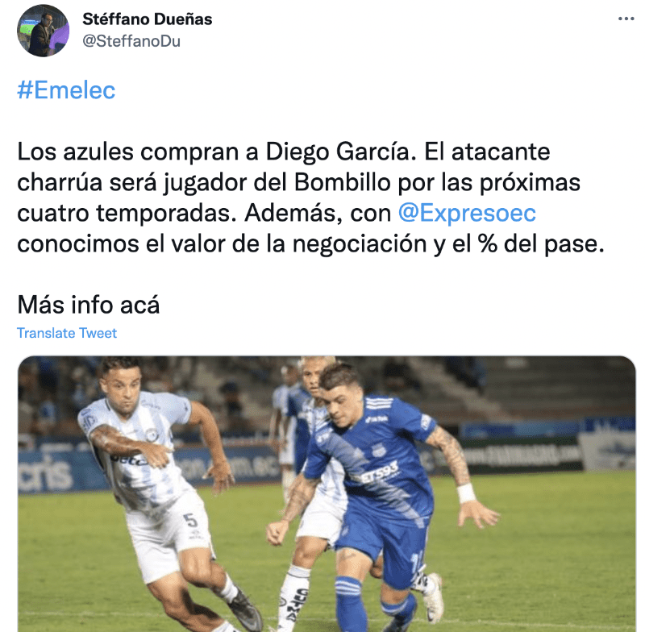Viewport: 645px width, 632px height.
Task: Open the #Emelec hashtag
Action: click(66, 90)
